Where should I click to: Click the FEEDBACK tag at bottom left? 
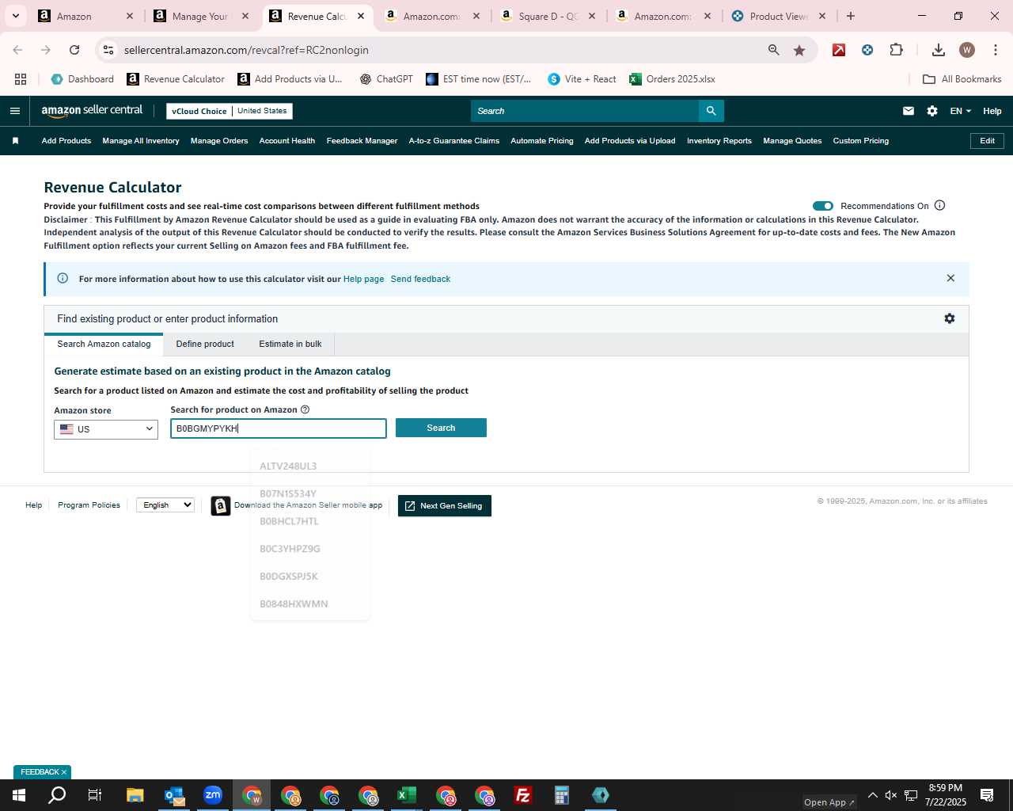tap(42, 771)
